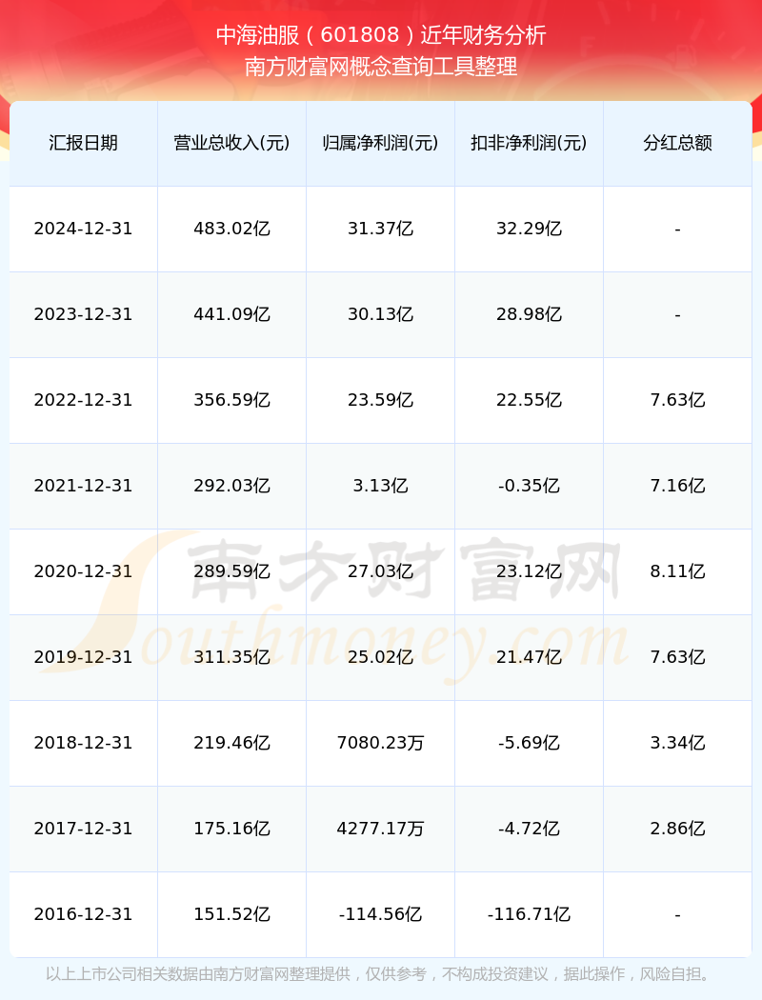The height and width of the screenshot is (1000, 762).
Task: Click net profit value 27.03亿
Action: click(x=381, y=571)
